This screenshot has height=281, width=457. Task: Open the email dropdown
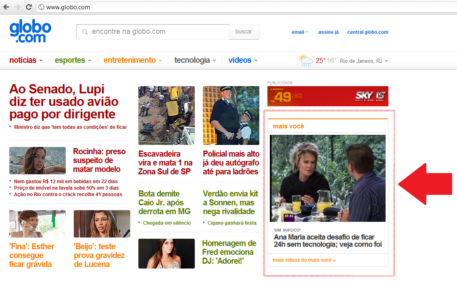tap(300, 32)
